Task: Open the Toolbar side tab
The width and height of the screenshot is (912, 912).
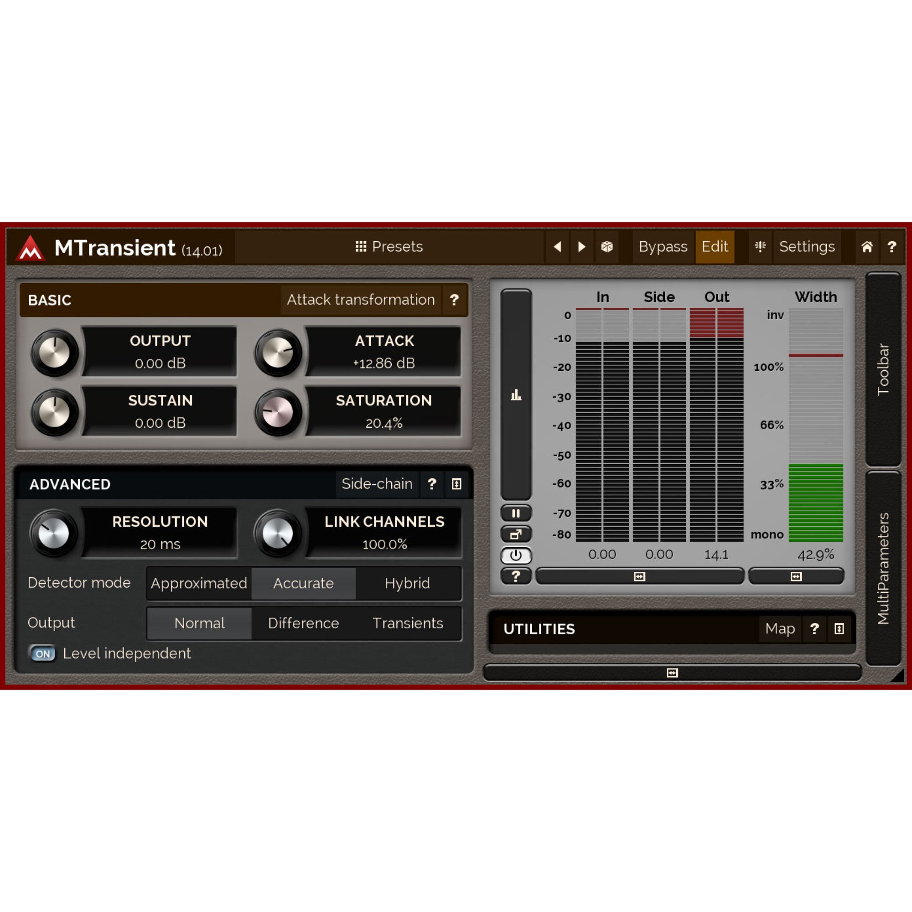Action: 883,369
